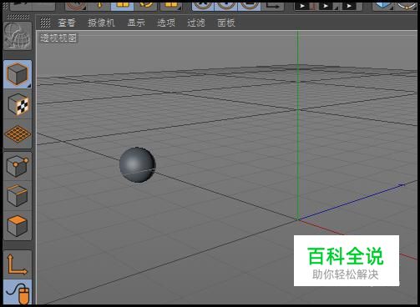This screenshot has width=420, height=307.
Task: Select Model mode cube icon
Action: point(18,74)
